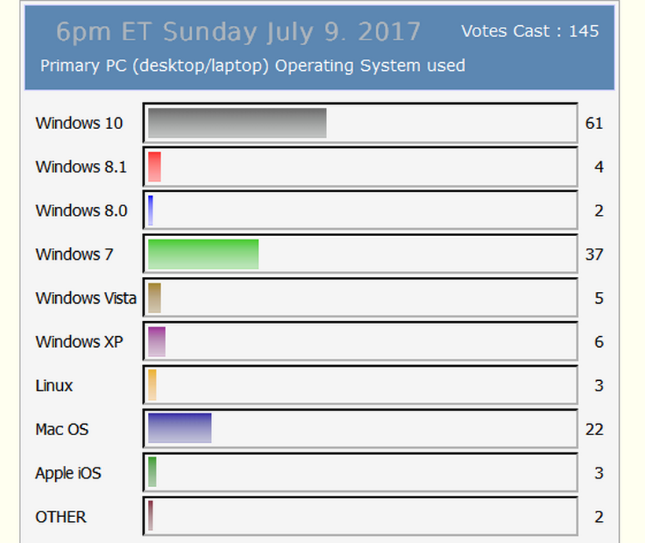Screen dimensions: 645x543
Task: Click the green Windows 7 result bar
Action: click(203, 254)
